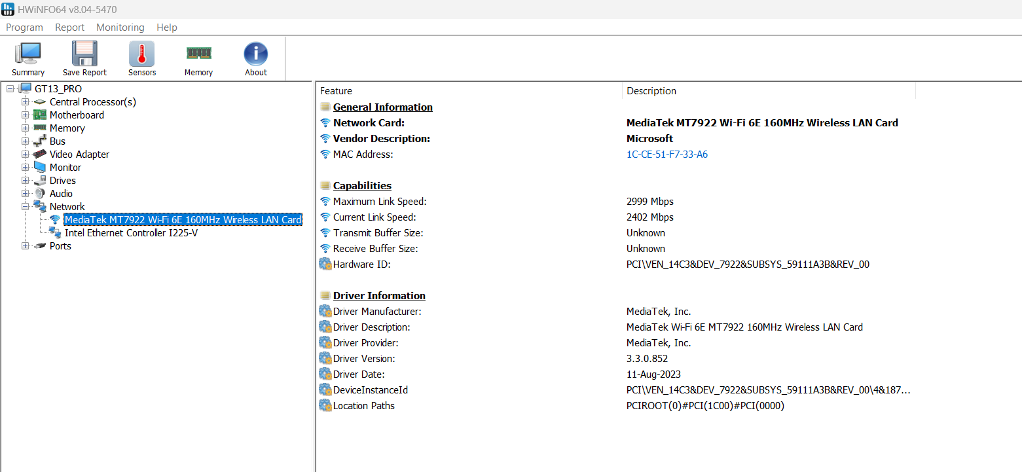Click the Wi-Fi icon next to MAC Address
This screenshot has height=472, width=1022.
325,154
